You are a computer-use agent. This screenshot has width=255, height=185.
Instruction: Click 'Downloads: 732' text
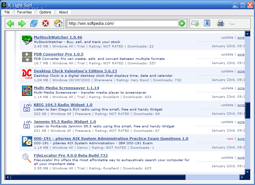(167, 80)
